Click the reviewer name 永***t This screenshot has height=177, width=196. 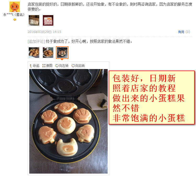[x=8, y=15]
